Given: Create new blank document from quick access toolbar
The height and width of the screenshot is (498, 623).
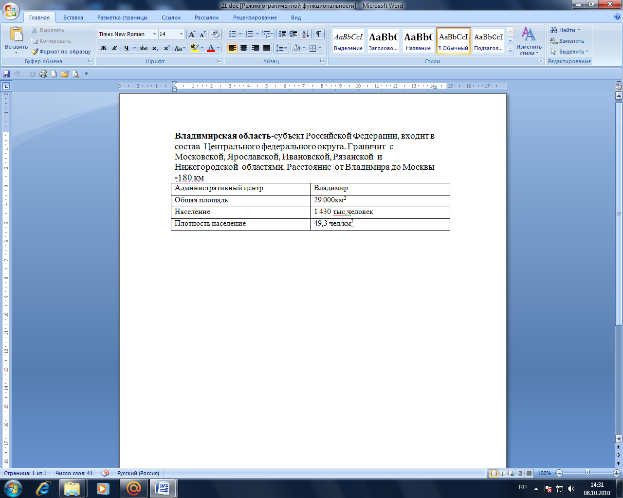Looking at the screenshot, I should pyautogui.click(x=54, y=74).
